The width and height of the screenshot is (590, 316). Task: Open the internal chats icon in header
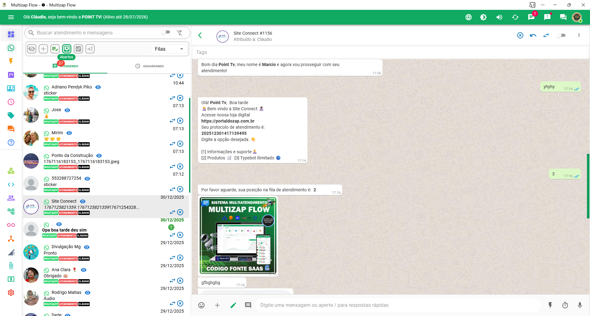pyautogui.click(x=563, y=17)
